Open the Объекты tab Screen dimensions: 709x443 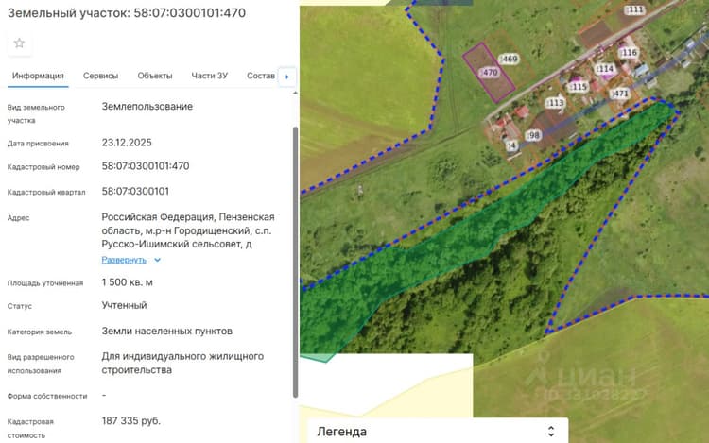click(x=155, y=76)
